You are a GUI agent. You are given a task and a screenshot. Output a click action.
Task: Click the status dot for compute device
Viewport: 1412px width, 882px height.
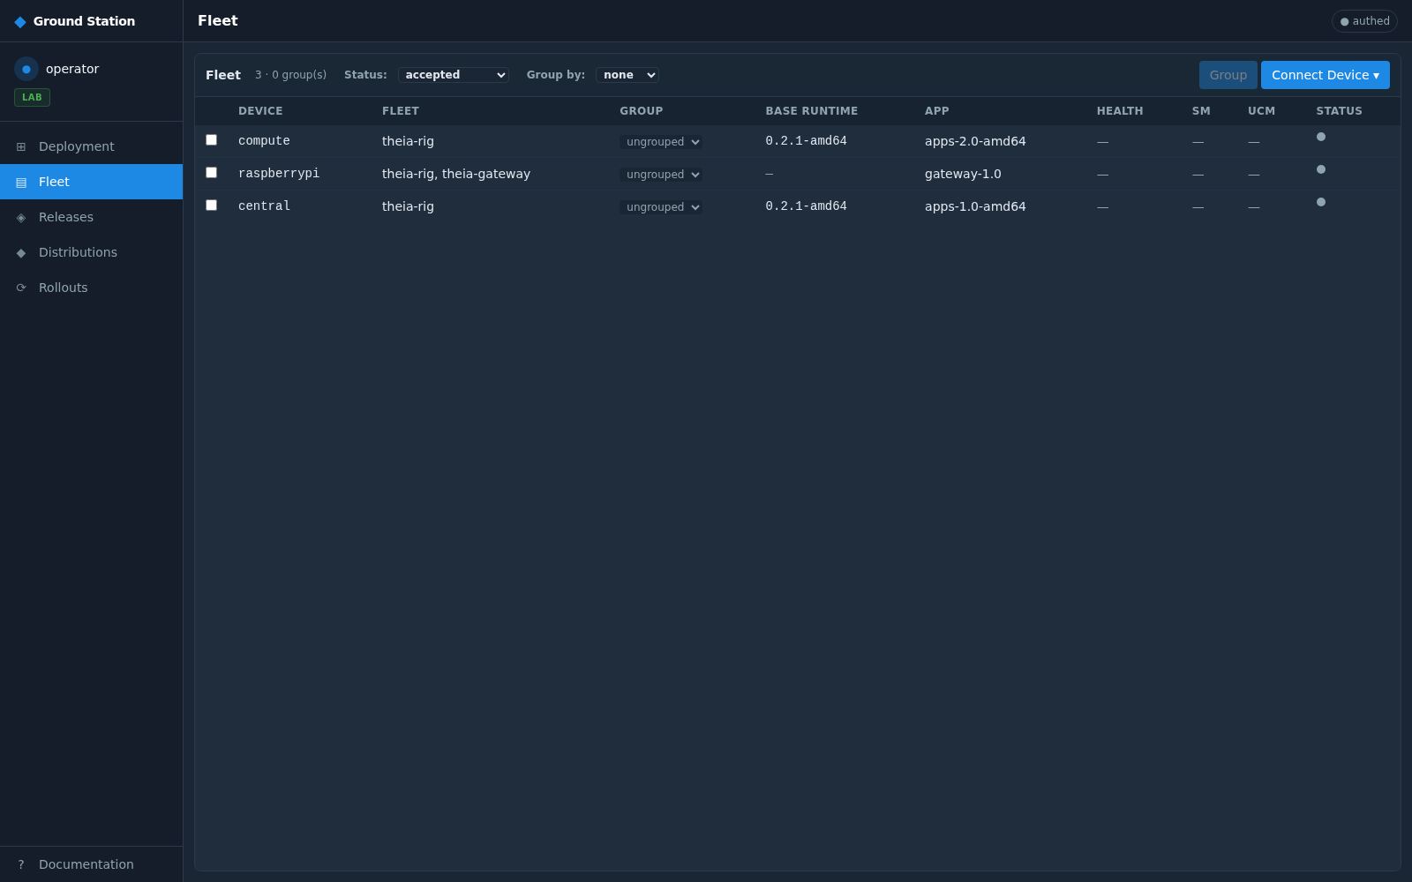point(1321,137)
